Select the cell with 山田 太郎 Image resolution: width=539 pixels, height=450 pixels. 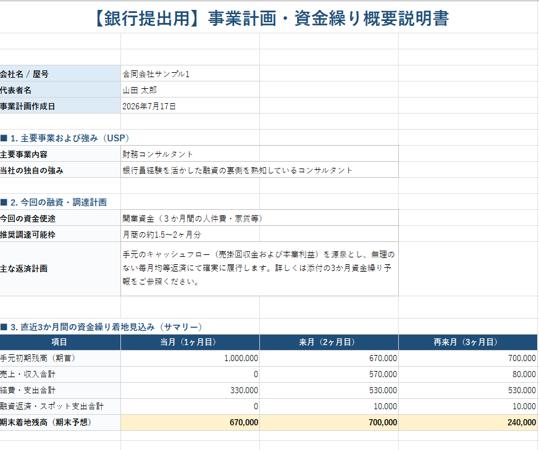[190, 90]
